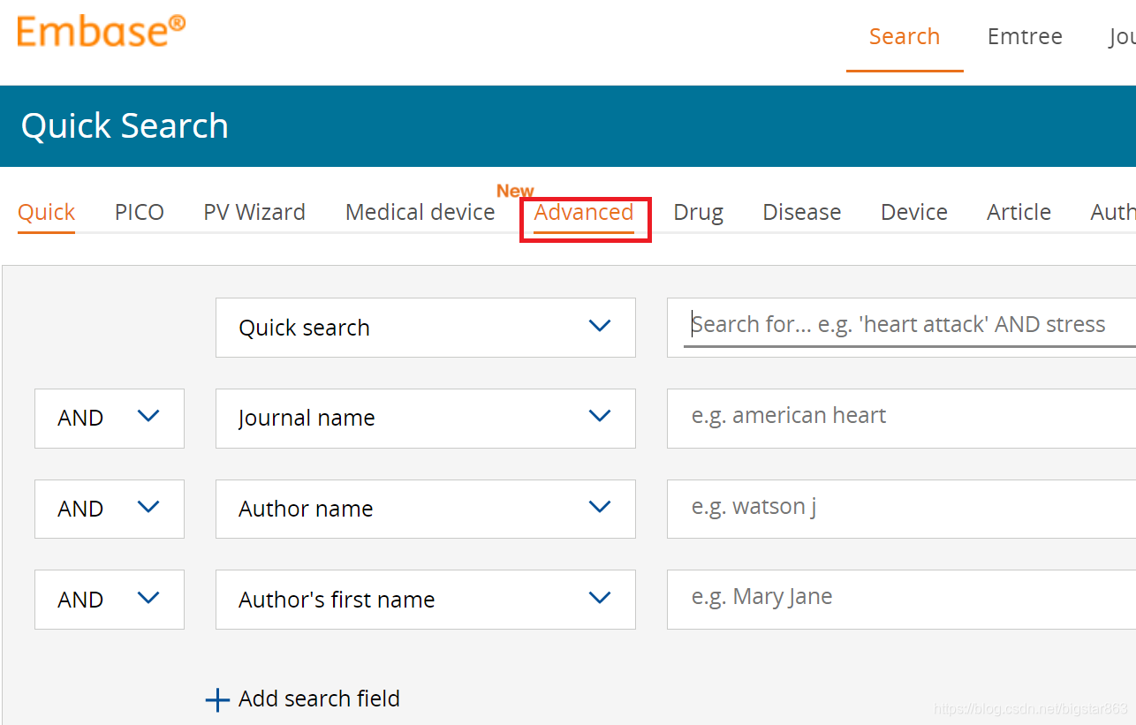Open the PV Wizard tab
This screenshot has height=725, width=1136.
click(254, 212)
